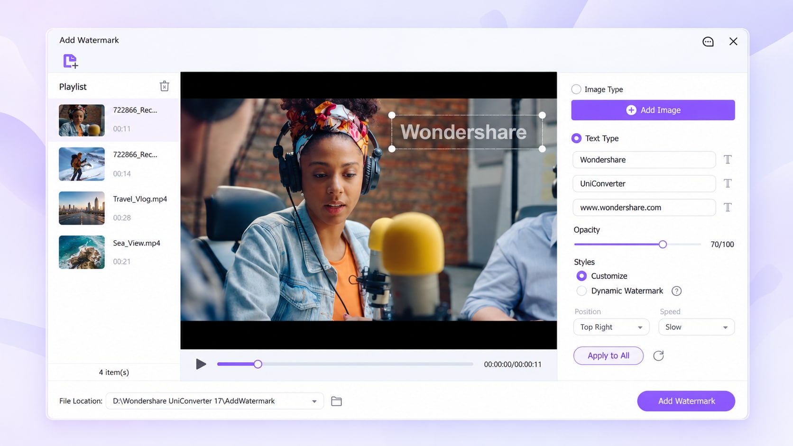Enable the Dynamic Watermark option
Screen dimensions: 793x446
[x=581, y=291]
